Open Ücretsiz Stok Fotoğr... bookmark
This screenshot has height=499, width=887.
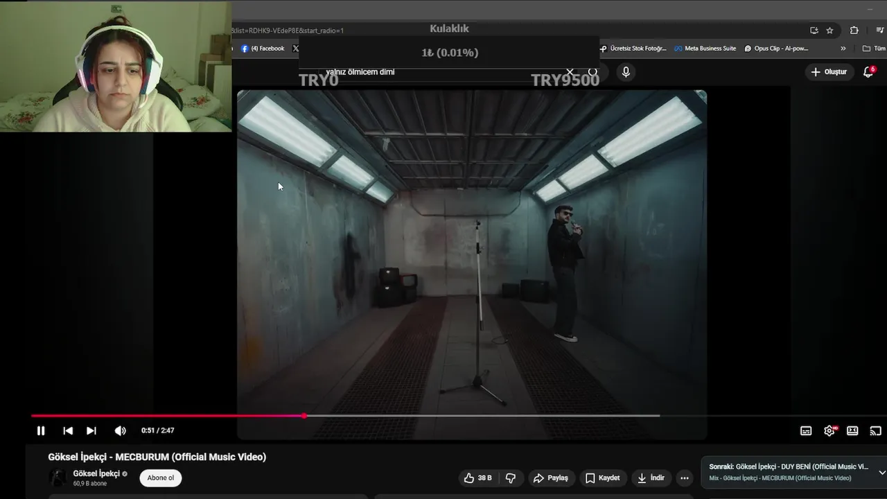pyautogui.click(x=633, y=49)
